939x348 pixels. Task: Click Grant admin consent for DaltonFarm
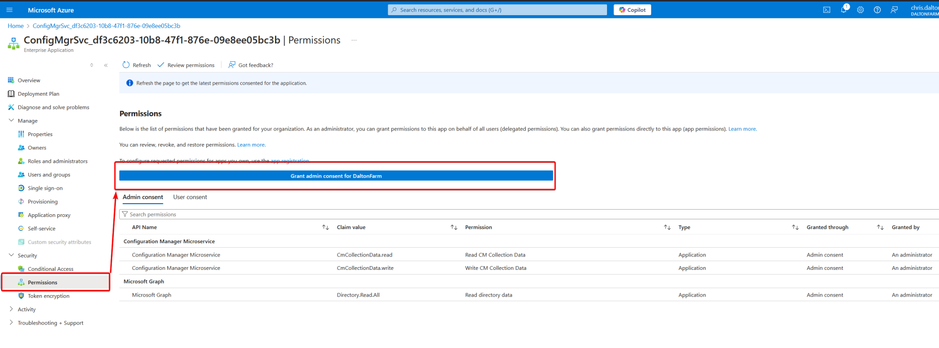click(x=336, y=176)
